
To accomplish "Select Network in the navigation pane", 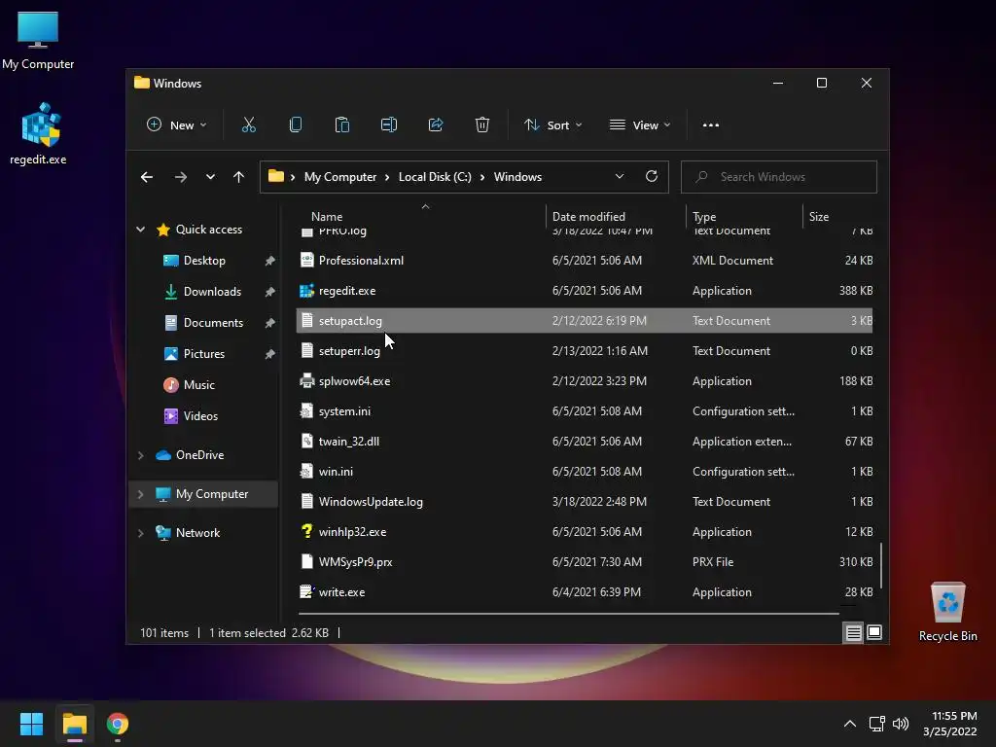I will click(x=197, y=533).
